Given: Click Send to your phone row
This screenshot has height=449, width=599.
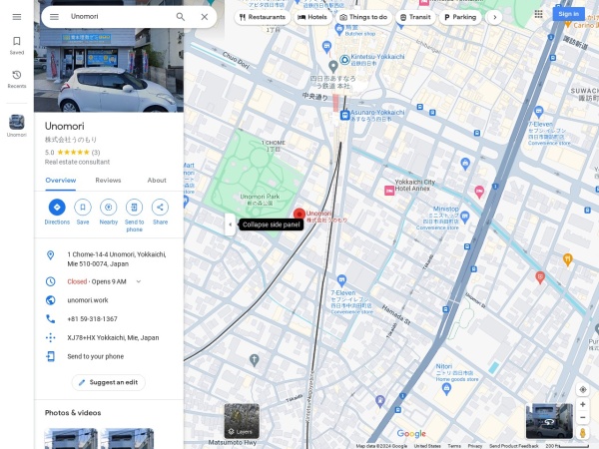Looking at the screenshot, I should (109, 356).
